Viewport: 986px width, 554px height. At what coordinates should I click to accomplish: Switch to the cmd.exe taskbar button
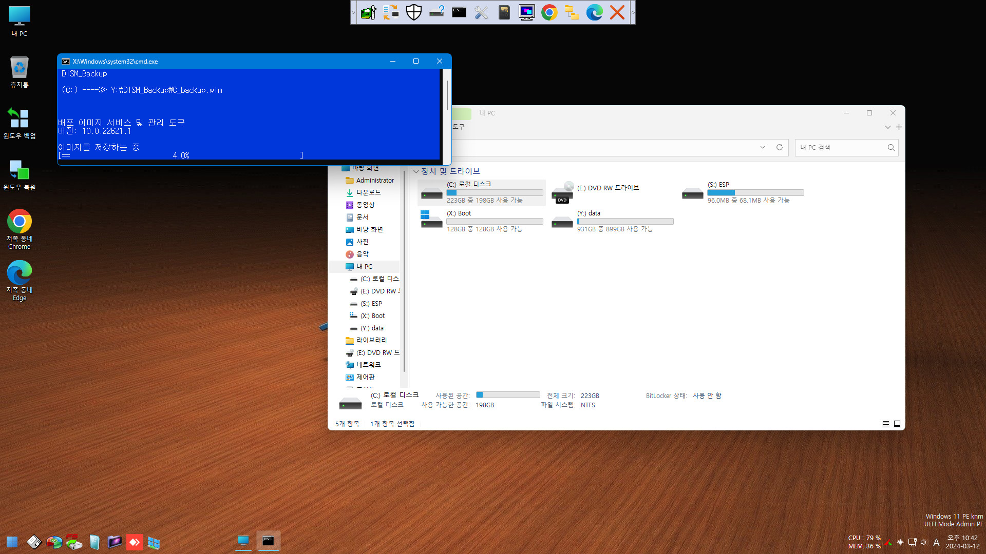[x=269, y=541]
